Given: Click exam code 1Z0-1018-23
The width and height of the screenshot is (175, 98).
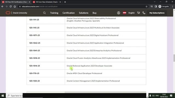Looking at the screenshot, I should click(x=34, y=58).
